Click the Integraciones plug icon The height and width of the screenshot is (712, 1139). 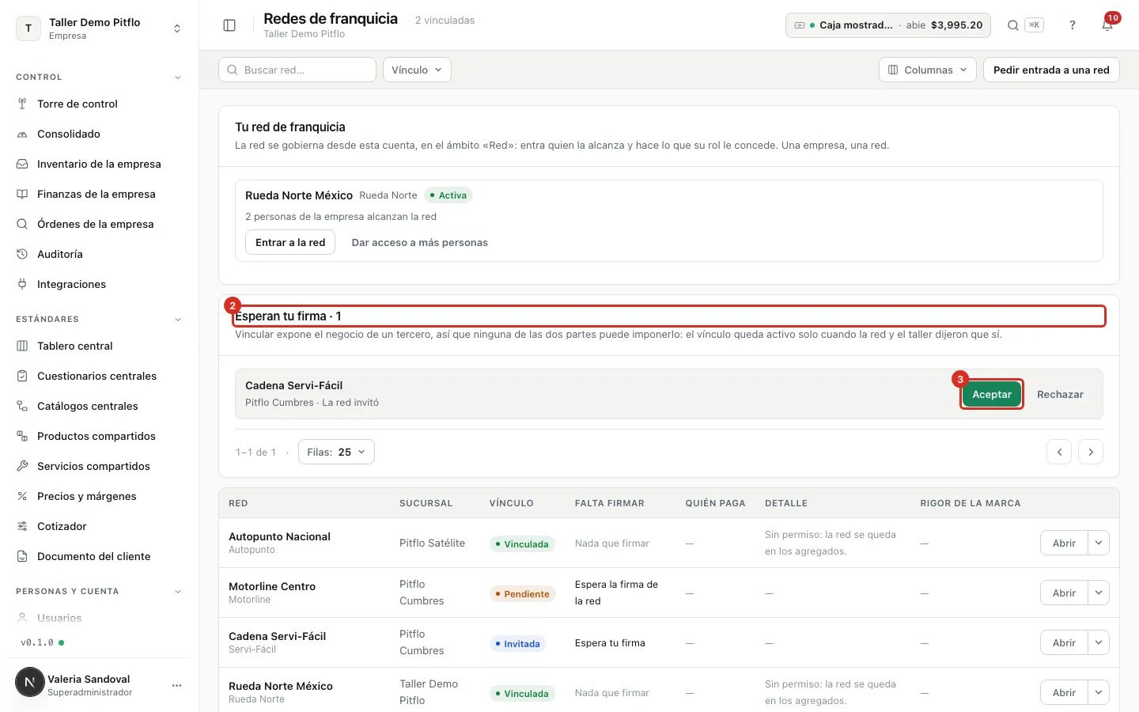(x=22, y=284)
